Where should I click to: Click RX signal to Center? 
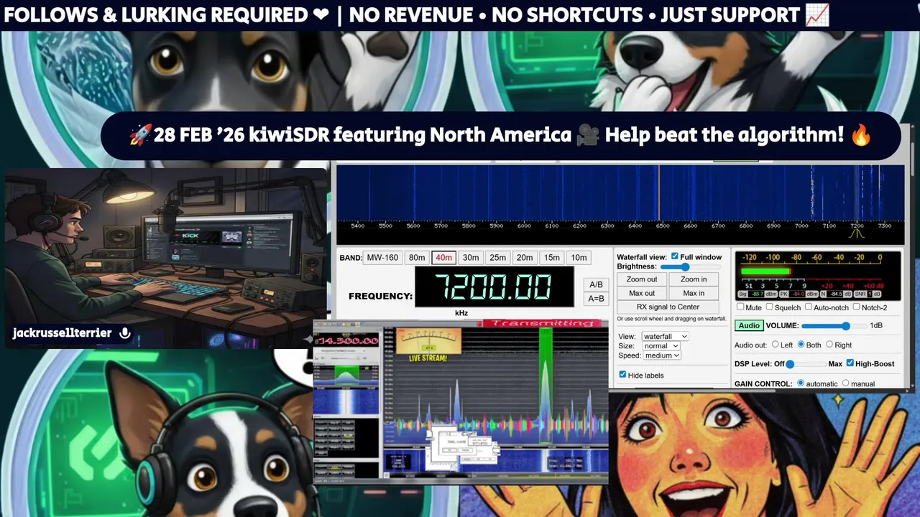tap(668, 307)
